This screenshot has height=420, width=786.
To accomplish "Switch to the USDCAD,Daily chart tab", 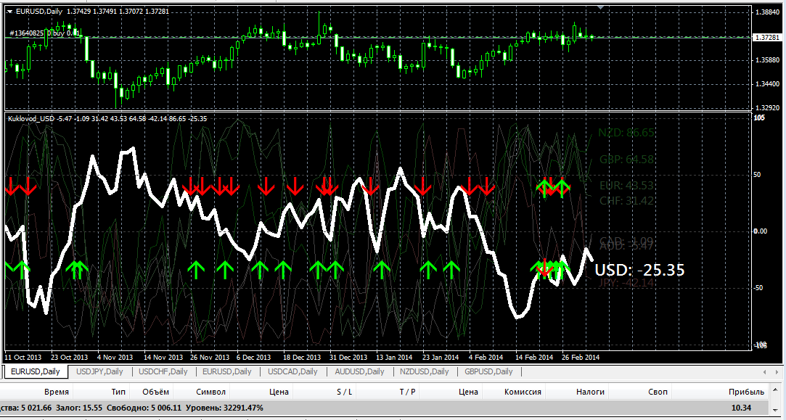I will tap(292, 371).
